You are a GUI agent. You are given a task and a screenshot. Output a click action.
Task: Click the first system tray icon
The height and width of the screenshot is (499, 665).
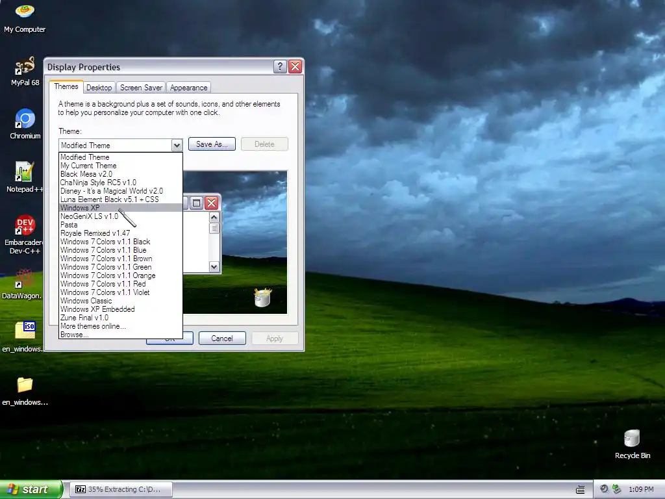point(604,489)
